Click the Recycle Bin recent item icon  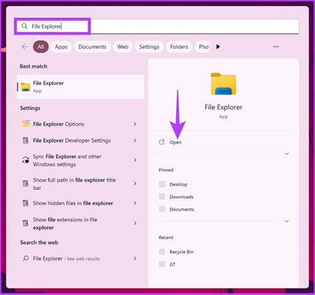(x=162, y=251)
